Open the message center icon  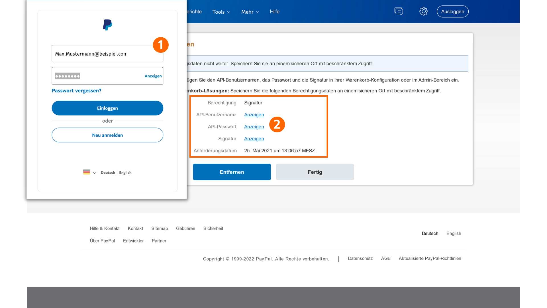tap(399, 11)
